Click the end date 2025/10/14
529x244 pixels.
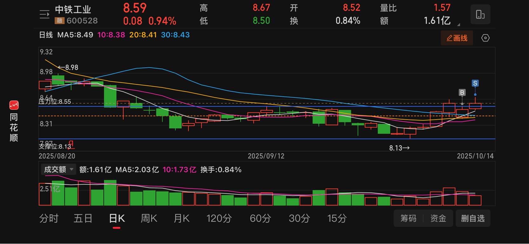click(x=475, y=156)
